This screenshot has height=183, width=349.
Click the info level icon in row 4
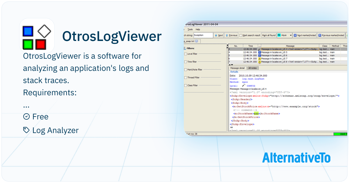(x=259, y=52)
